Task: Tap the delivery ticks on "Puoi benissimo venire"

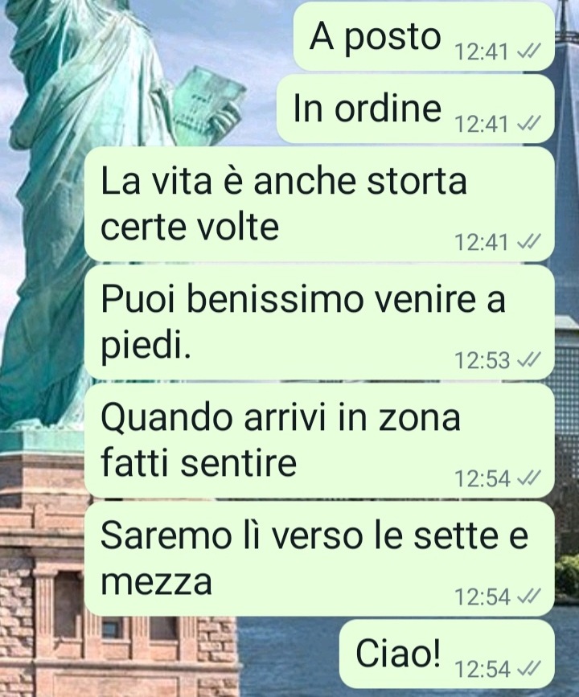Action: coord(529,360)
